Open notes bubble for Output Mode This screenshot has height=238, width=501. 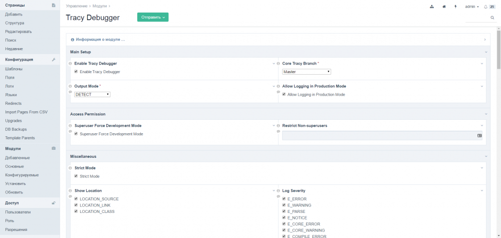coord(70,92)
